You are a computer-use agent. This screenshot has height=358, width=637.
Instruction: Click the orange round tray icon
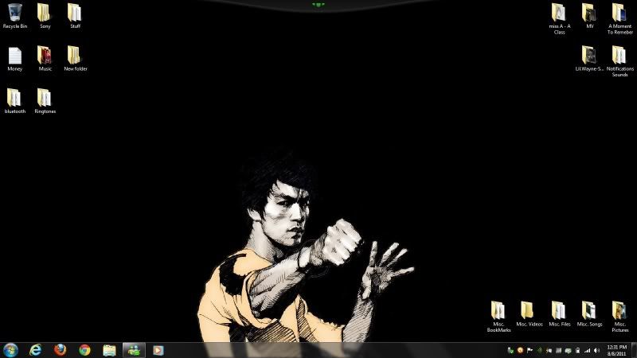[520, 350]
